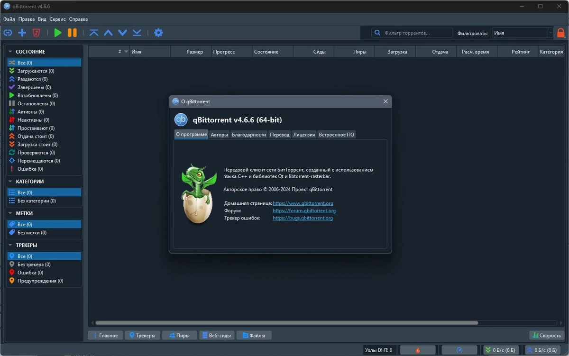Screen dimensions: 569x356
Task: Click the Файлы bottom tab button
Action: [x=254, y=335]
